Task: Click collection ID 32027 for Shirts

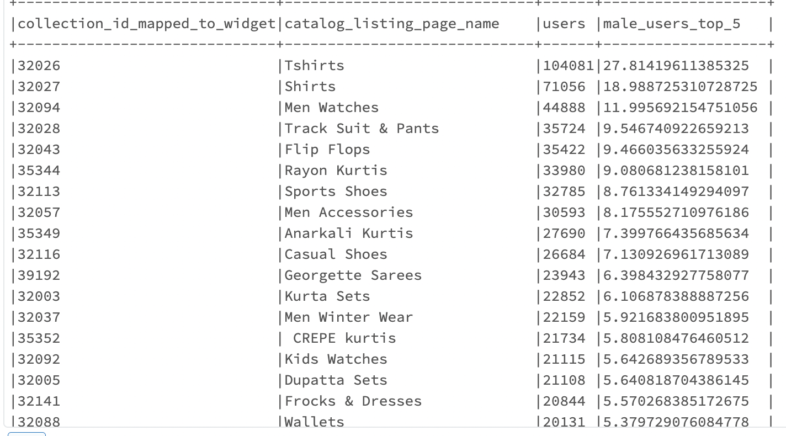Action: [x=39, y=87]
